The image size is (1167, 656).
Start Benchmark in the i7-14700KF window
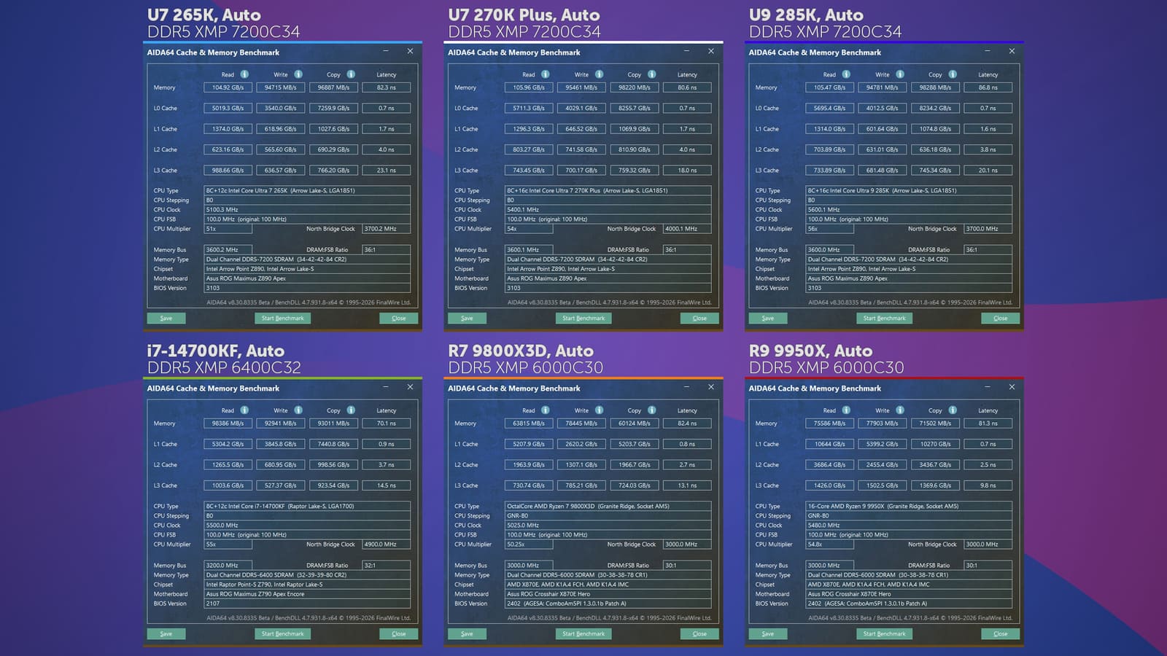click(x=283, y=634)
